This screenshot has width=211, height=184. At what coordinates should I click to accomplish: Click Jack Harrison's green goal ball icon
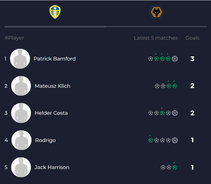[175, 167]
